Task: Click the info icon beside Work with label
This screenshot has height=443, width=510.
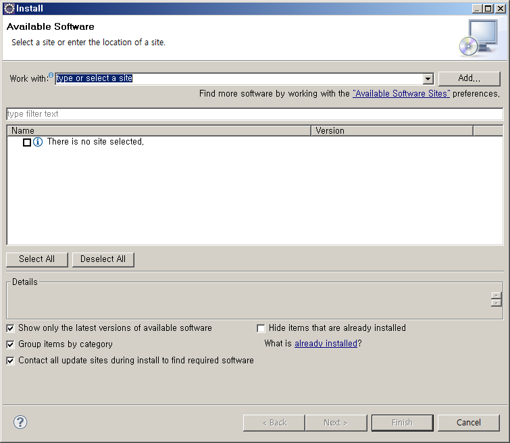Action: click(51, 75)
